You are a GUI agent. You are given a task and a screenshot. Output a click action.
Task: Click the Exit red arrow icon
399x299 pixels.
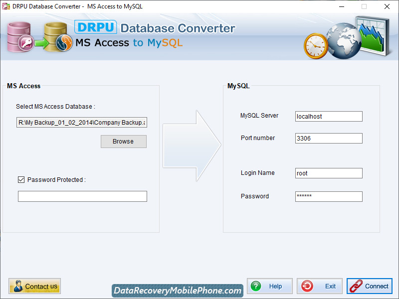[308, 286]
